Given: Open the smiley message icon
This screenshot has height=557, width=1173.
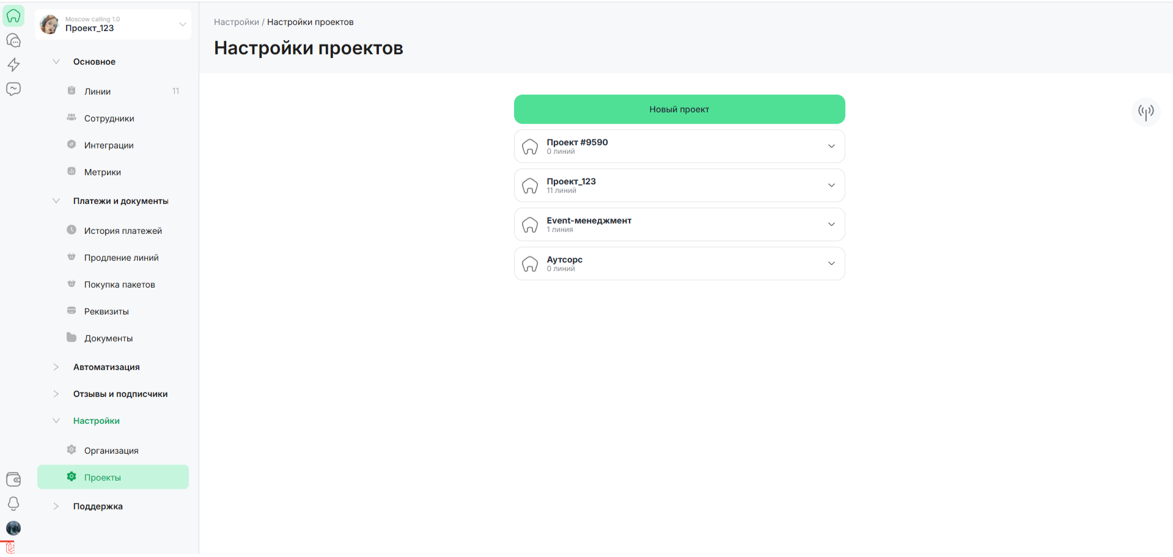Looking at the screenshot, I should (x=13, y=89).
